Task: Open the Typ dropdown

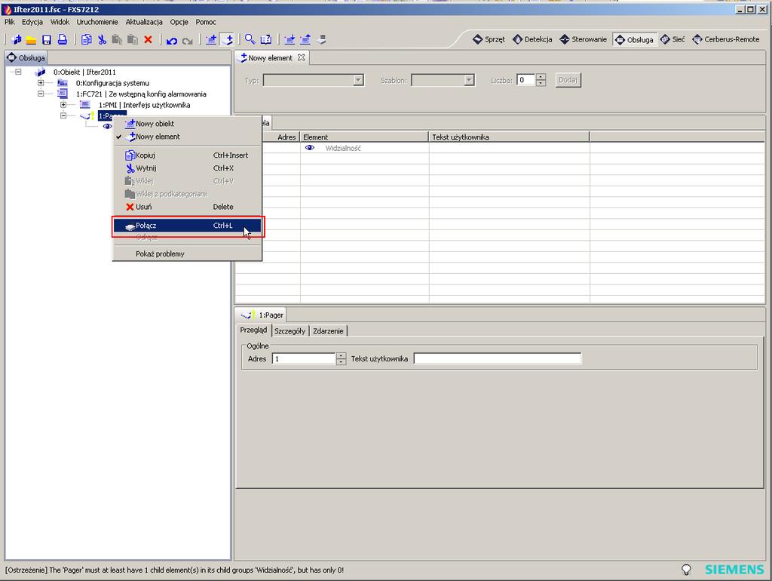Action: click(x=358, y=80)
